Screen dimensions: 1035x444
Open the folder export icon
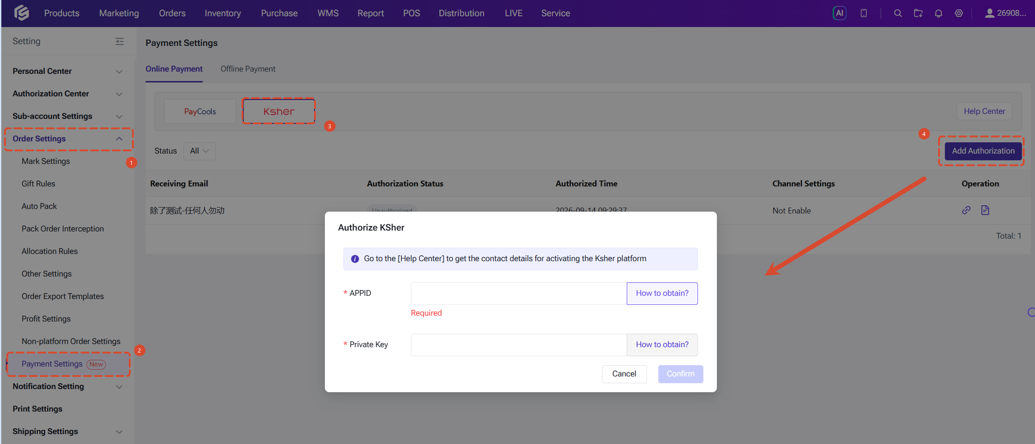click(918, 13)
